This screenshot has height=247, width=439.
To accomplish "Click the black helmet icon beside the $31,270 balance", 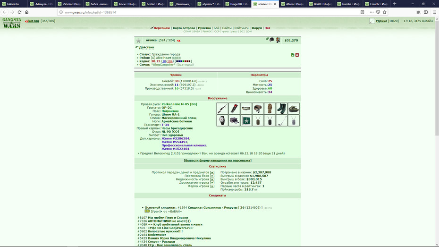I will point(271,40).
